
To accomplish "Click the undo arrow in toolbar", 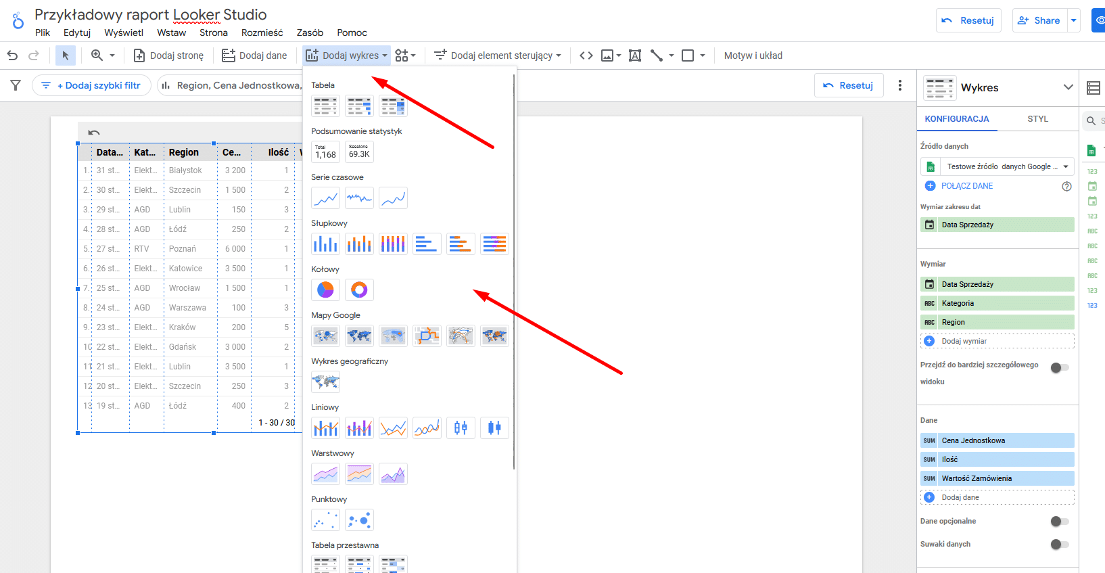I will (12, 55).
